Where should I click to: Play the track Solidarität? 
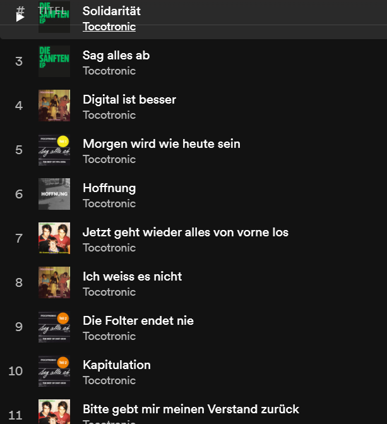coord(20,18)
